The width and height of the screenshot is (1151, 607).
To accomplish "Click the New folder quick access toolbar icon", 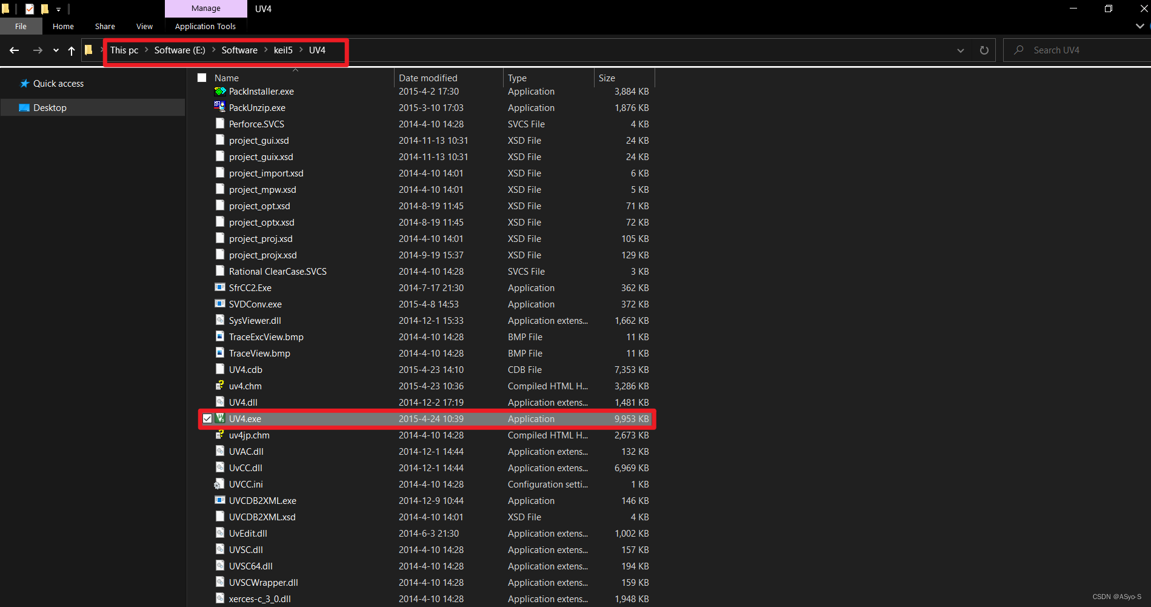I will pyautogui.click(x=44, y=8).
